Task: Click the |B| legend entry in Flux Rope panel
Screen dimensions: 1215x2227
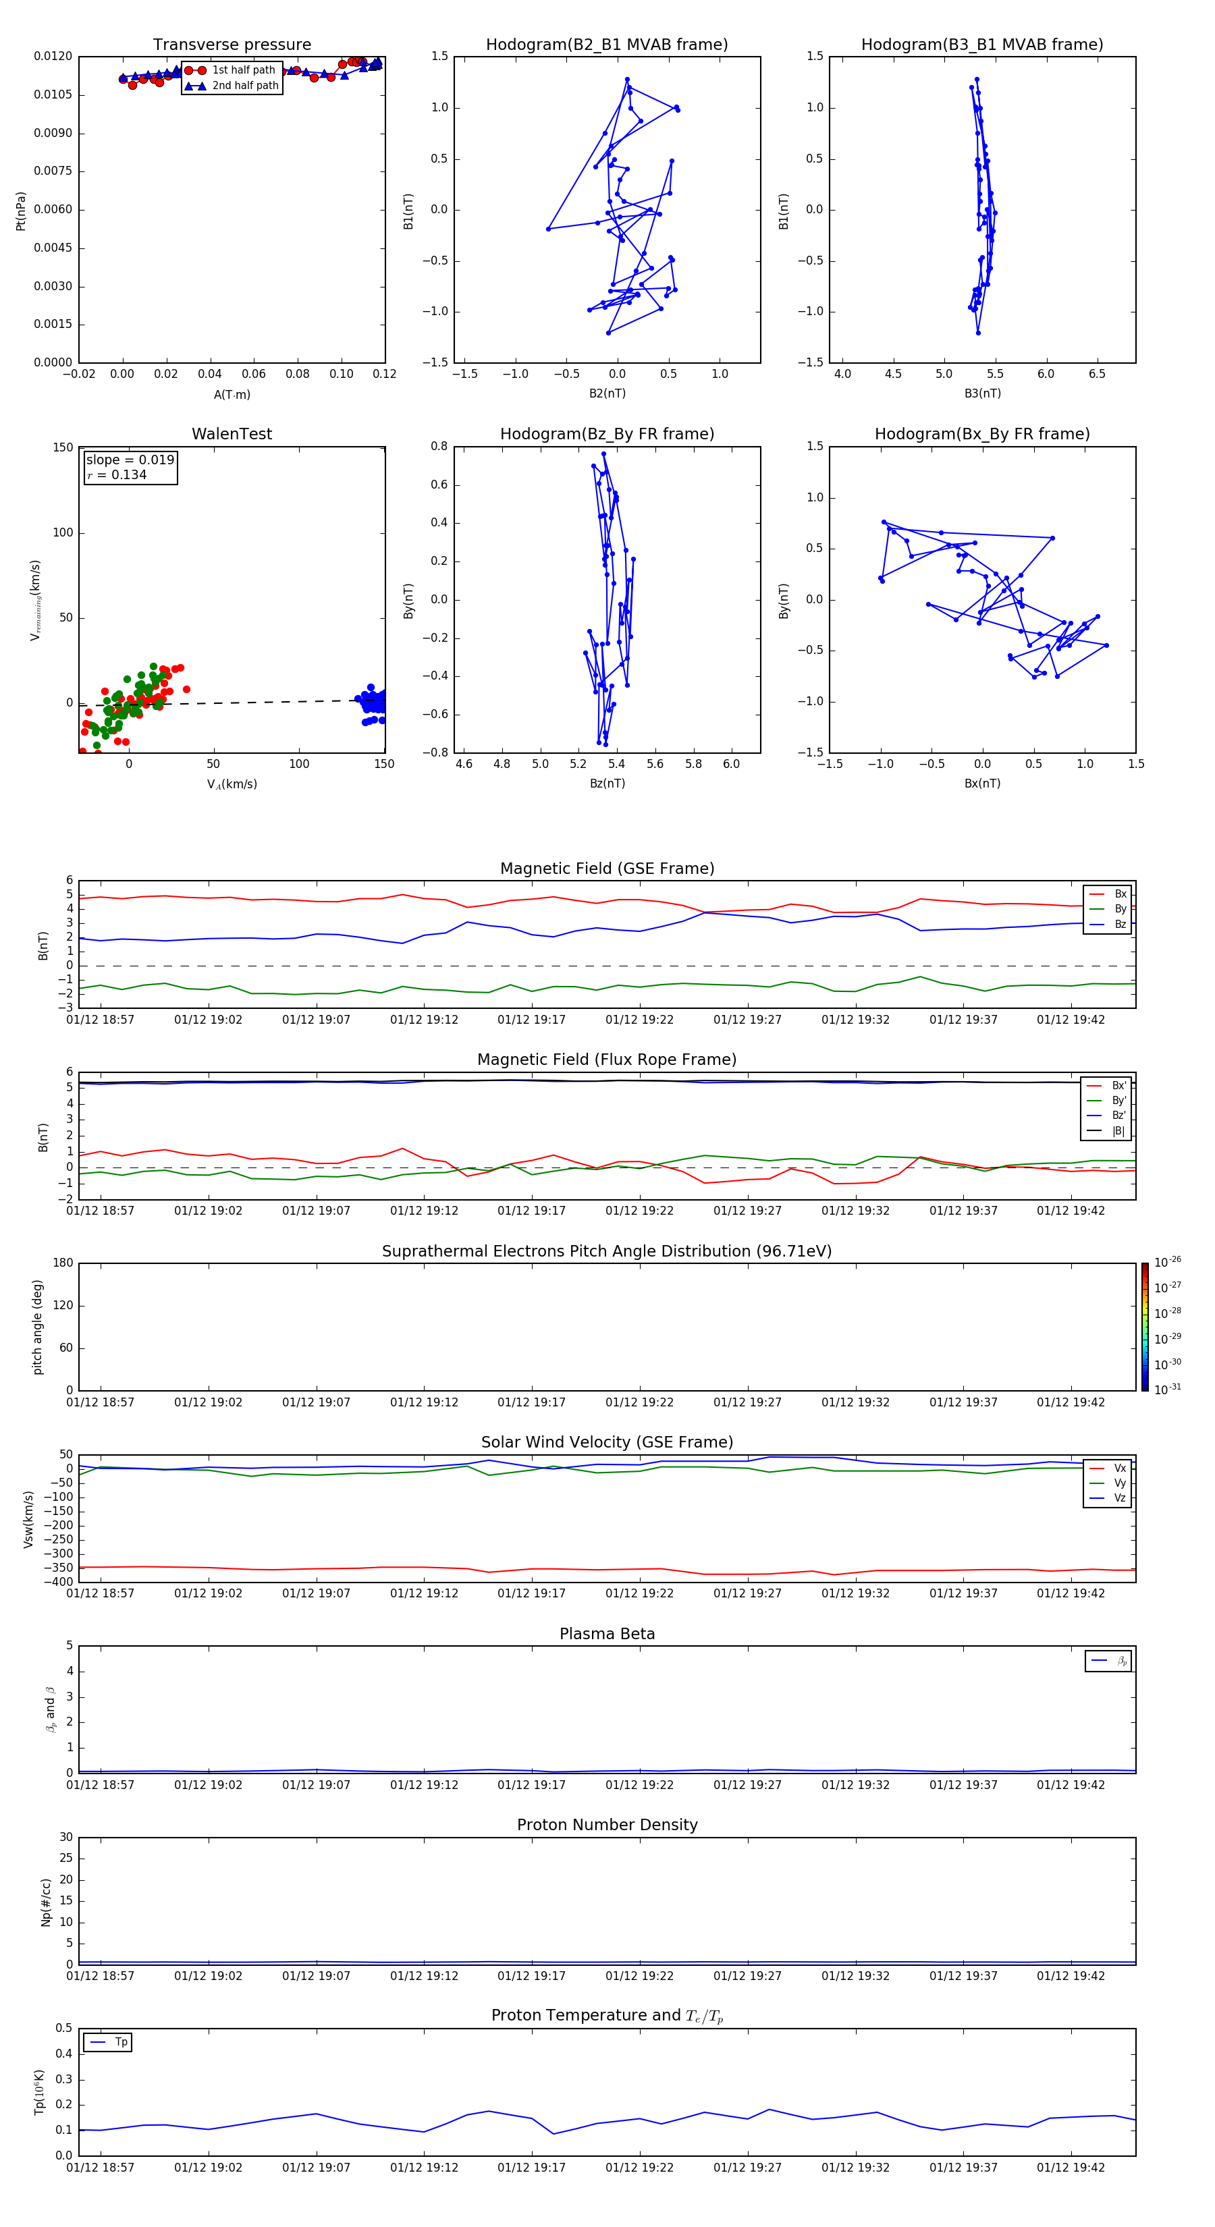Action: coord(1107,1131)
